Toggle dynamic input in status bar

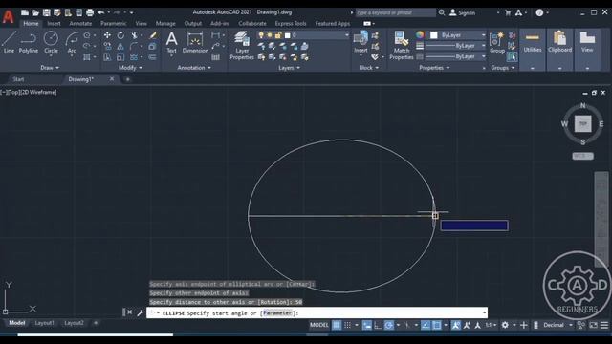coord(367,325)
